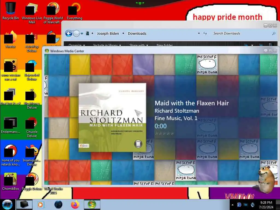Image resolution: width=280 pixels, height=210 pixels.
Task: Click the magnifier icon in Search Downloads
Action: pyautogui.click(x=273, y=33)
